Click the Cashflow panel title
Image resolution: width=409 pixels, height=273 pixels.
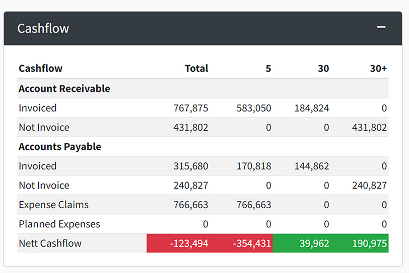(43, 28)
